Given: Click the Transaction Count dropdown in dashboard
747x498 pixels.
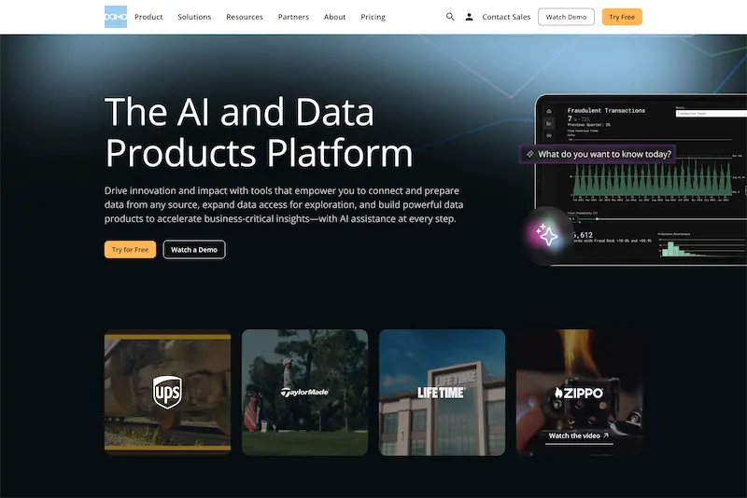Looking at the screenshot, I should coord(711,114).
